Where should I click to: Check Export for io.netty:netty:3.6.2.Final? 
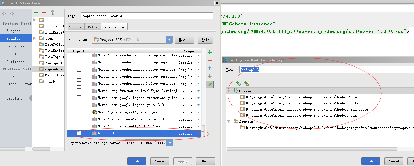[x=79, y=126]
